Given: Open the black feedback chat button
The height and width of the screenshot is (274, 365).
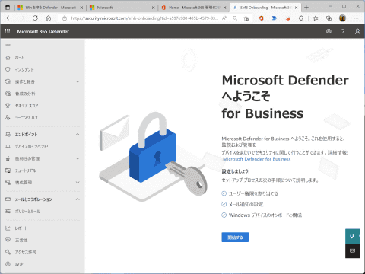Looking at the screenshot, I should 352,251.
